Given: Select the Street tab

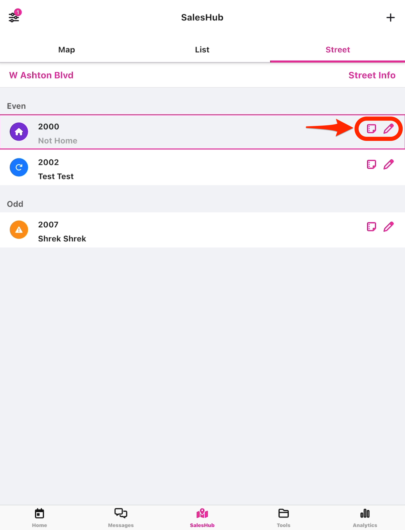Looking at the screenshot, I should 338,50.
